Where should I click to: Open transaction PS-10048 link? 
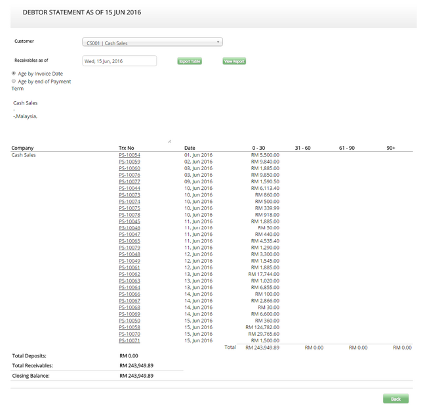tap(129, 254)
